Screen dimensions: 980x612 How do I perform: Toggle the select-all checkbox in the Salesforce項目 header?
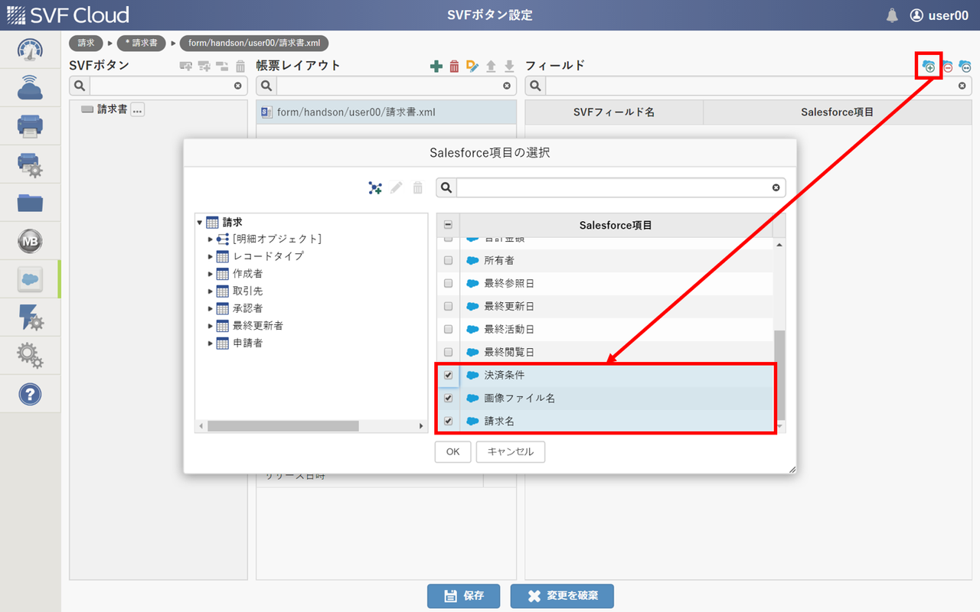[x=448, y=224]
